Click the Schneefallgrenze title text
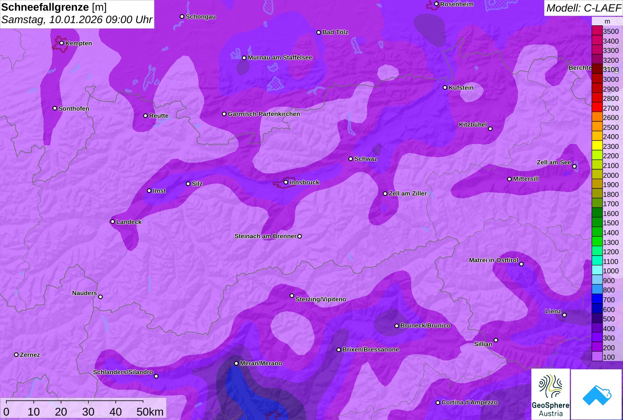This screenshot has height=420, width=623. (x=45, y=7)
